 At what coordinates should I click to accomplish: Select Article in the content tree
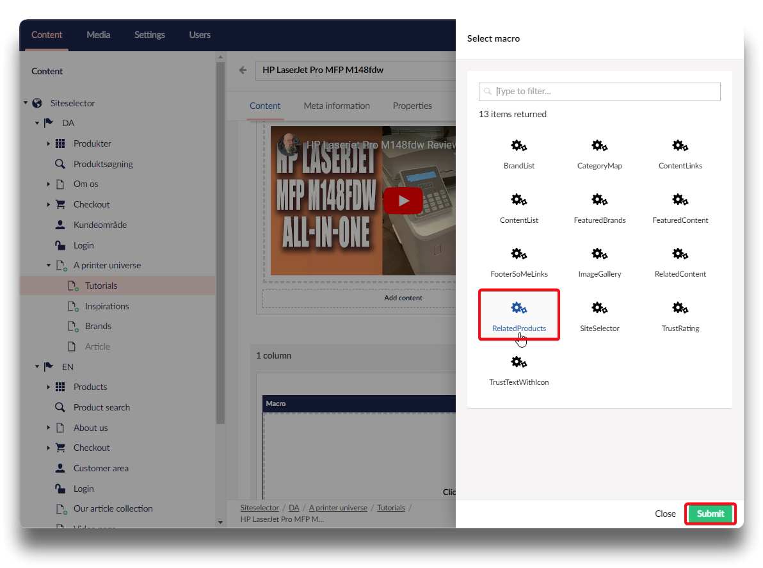tap(97, 346)
